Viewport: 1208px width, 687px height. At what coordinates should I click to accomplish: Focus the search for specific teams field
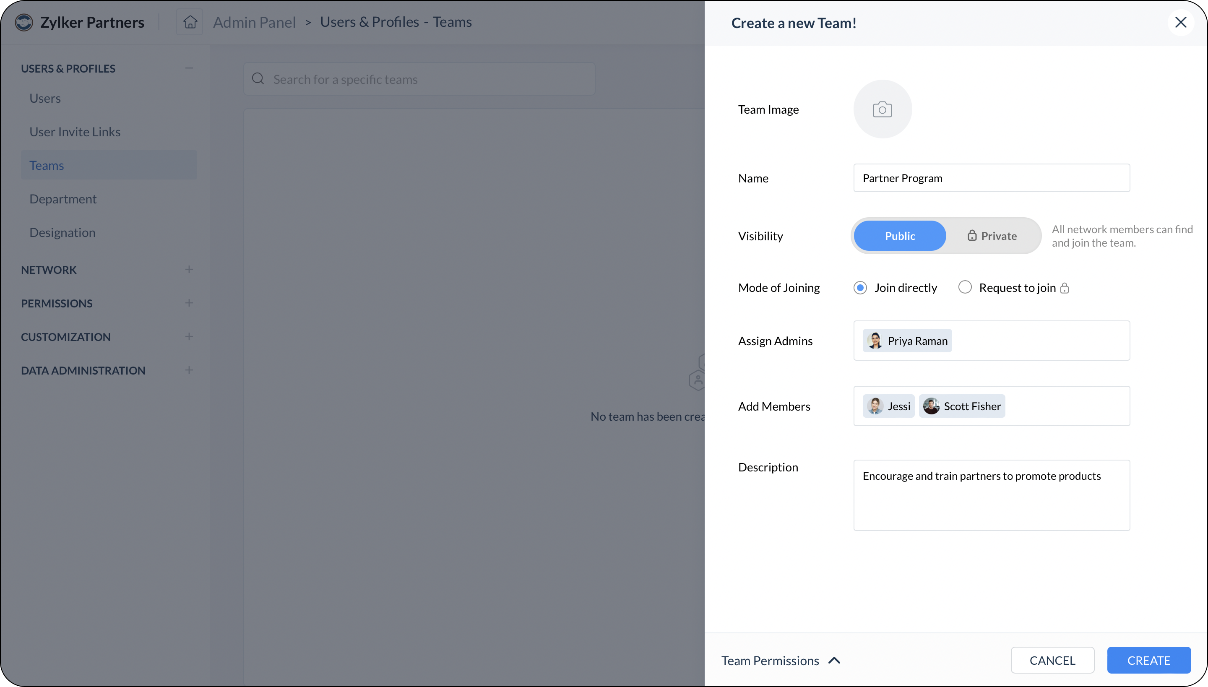419,79
